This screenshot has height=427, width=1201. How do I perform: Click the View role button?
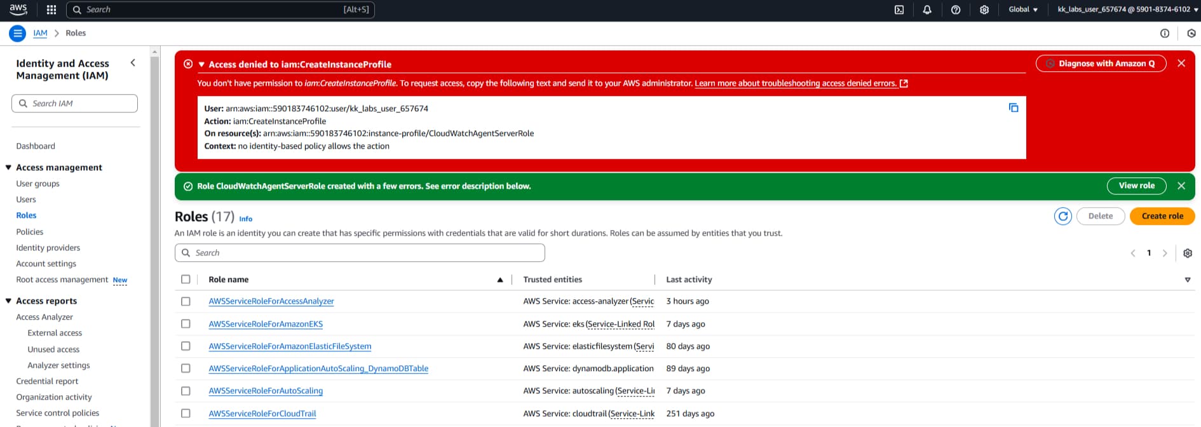tap(1136, 186)
